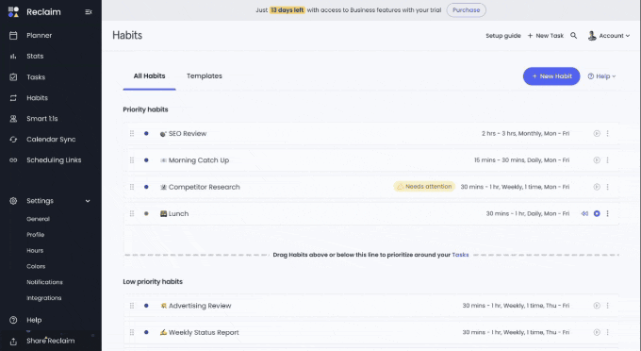The height and width of the screenshot is (351, 641).
Task: Start the Morning Catch Up habit now
Action: tap(597, 160)
